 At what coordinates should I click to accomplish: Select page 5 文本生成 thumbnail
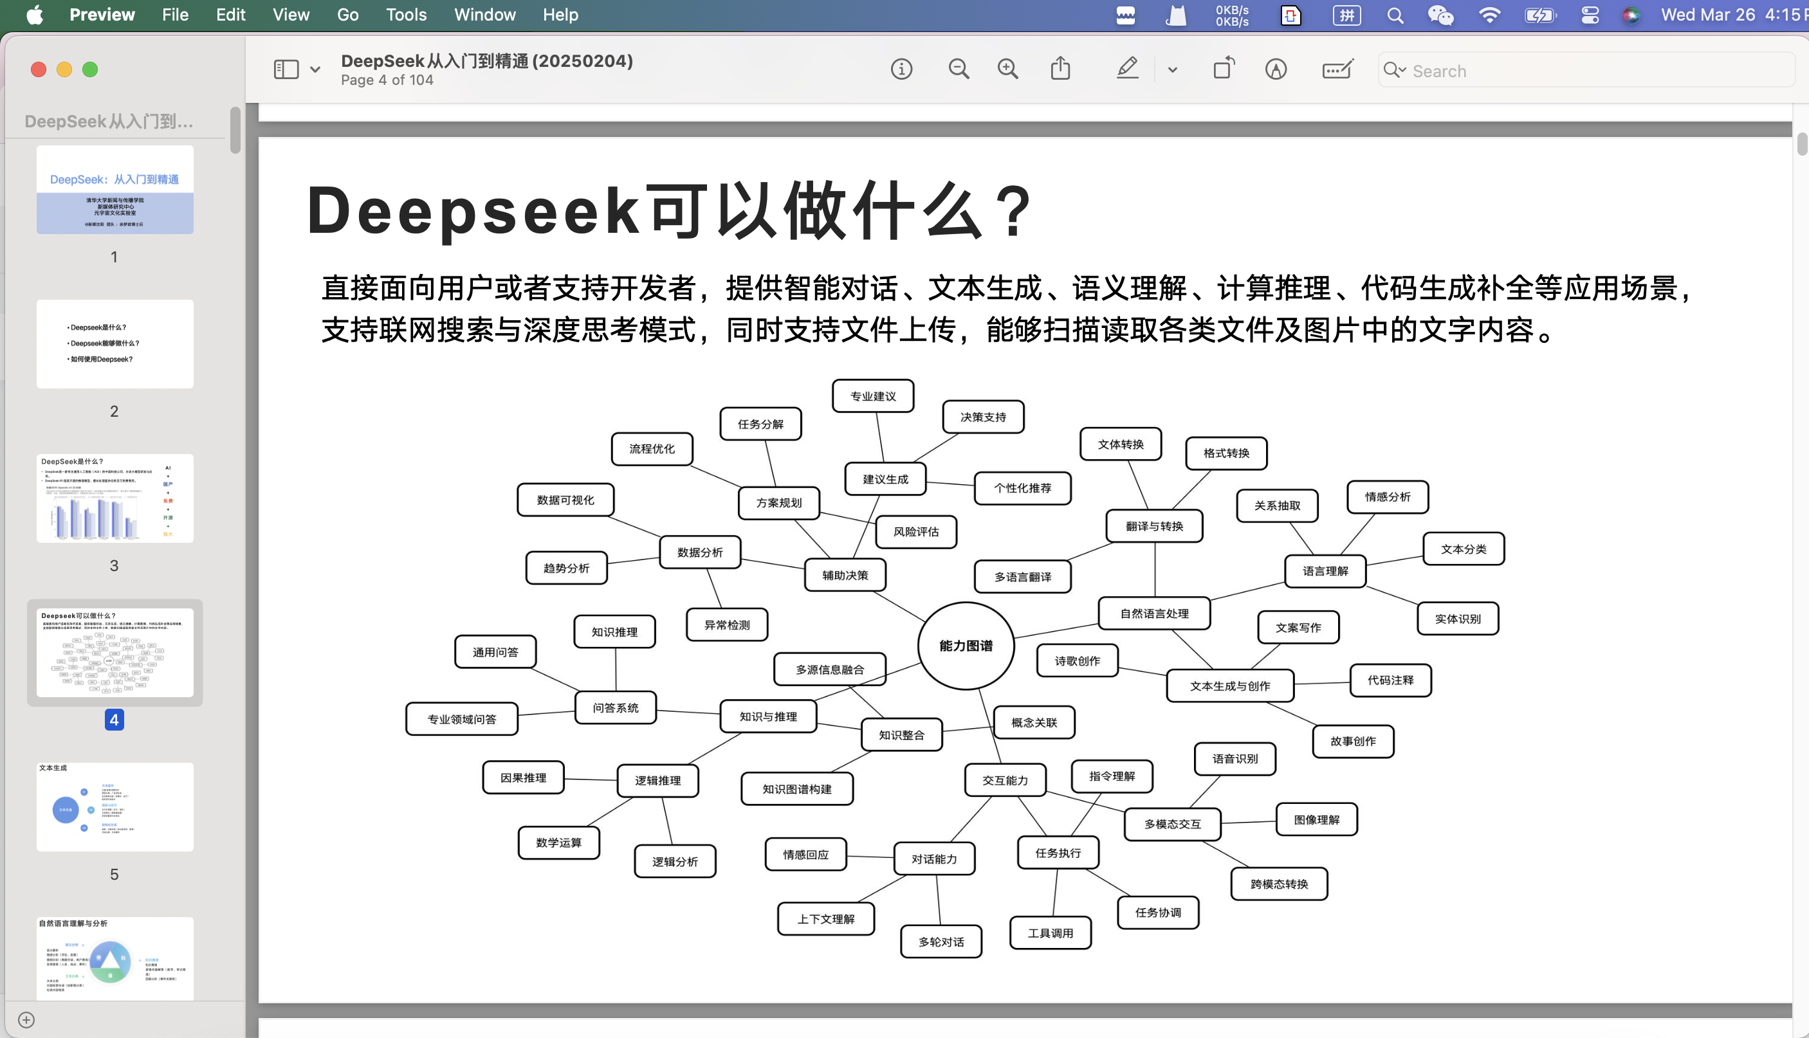(115, 807)
